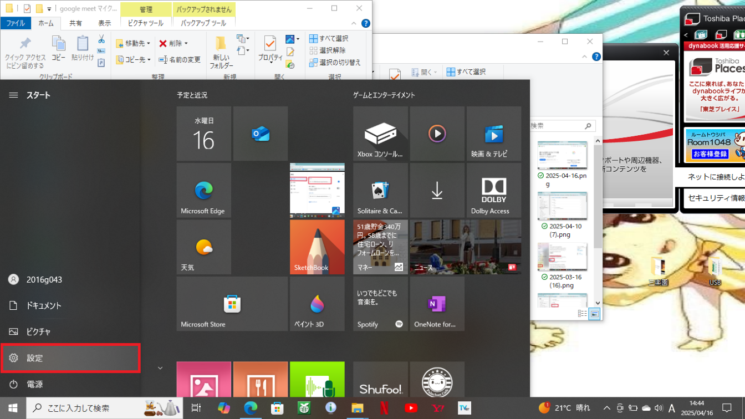Viewport: 745px width, 419px height.
Task: Expand the 移動先 (Move to) dropdown
Action: tap(134, 43)
